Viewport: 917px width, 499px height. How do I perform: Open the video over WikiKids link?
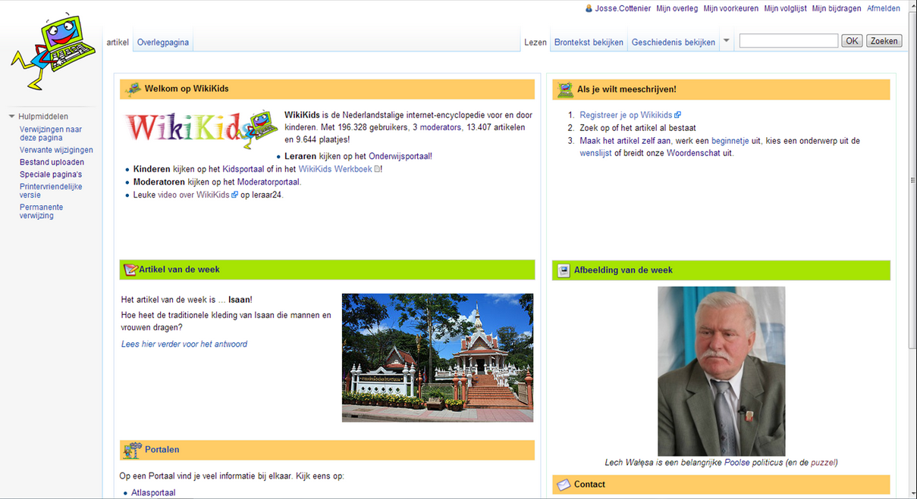click(x=193, y=195)
